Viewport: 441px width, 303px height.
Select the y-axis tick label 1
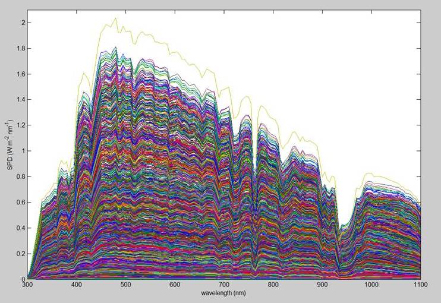tap(22, 151)
